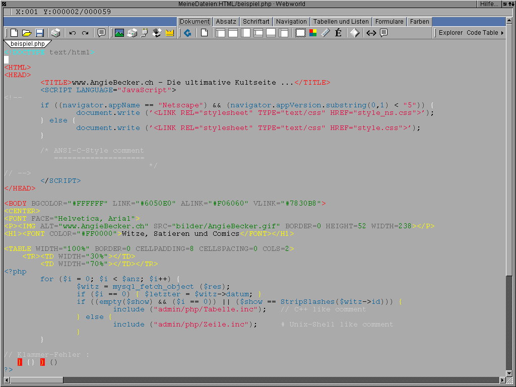
Task: Switch to the Dokument tab
Action: pyautogui.click(x=195, y=21)
